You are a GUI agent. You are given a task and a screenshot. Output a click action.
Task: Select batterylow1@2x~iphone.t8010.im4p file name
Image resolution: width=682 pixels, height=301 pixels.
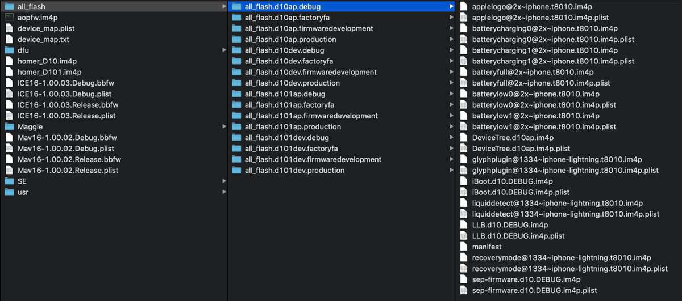click(536, 116)
